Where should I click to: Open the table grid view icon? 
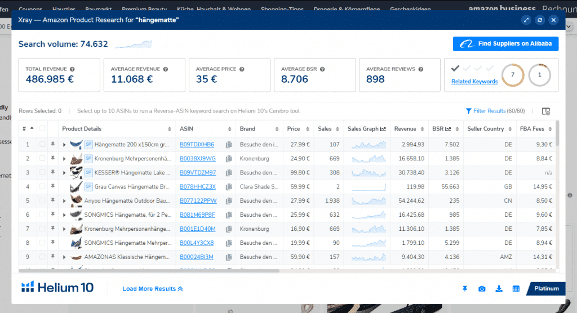(516, 289)
